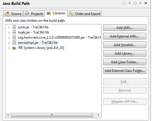
Task: Click the Add Library button
Action: coord(125,53)
